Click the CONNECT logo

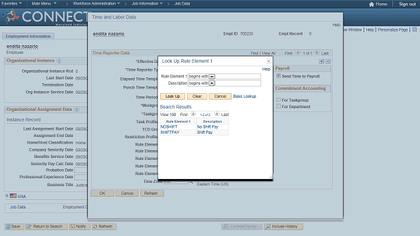46,16
